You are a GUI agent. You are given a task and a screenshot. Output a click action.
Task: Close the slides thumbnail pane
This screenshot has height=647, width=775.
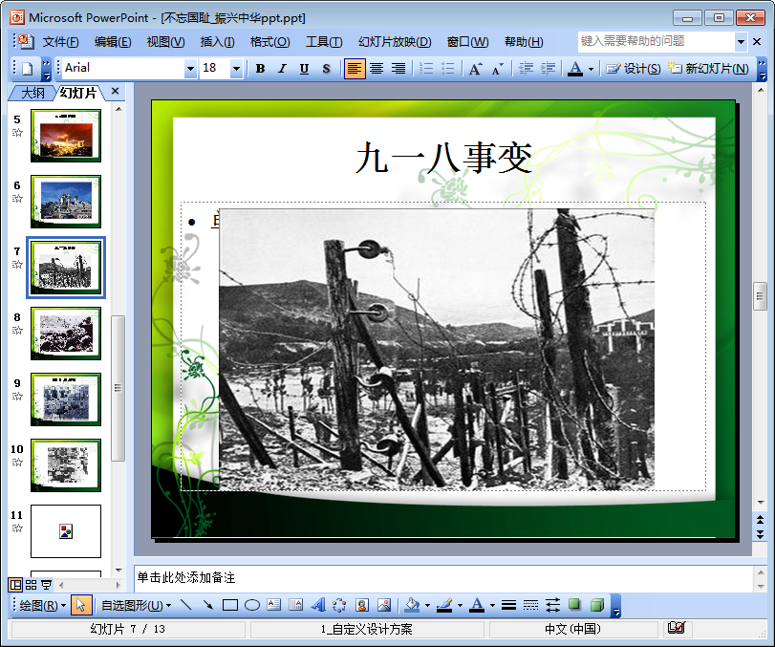pyautogui.click(x=116, y=91)
